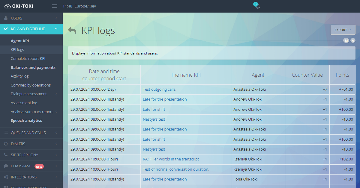Click the OKI-TOKI cloud logo
Screen dimensions: 360x188
pos(7,6)
